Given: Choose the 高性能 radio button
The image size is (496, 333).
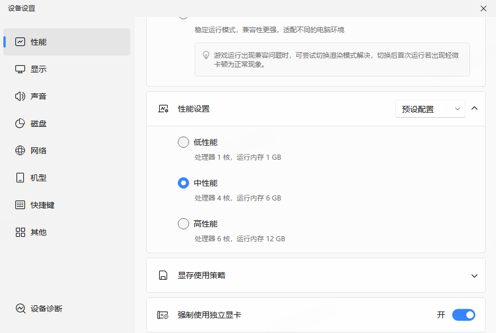Looking at the screenshot, I should pyautogui.click(x=183, y=224).
